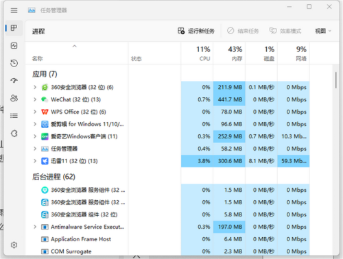
Task: Click the Application Frame Host icon
Action: pos(45,239)
